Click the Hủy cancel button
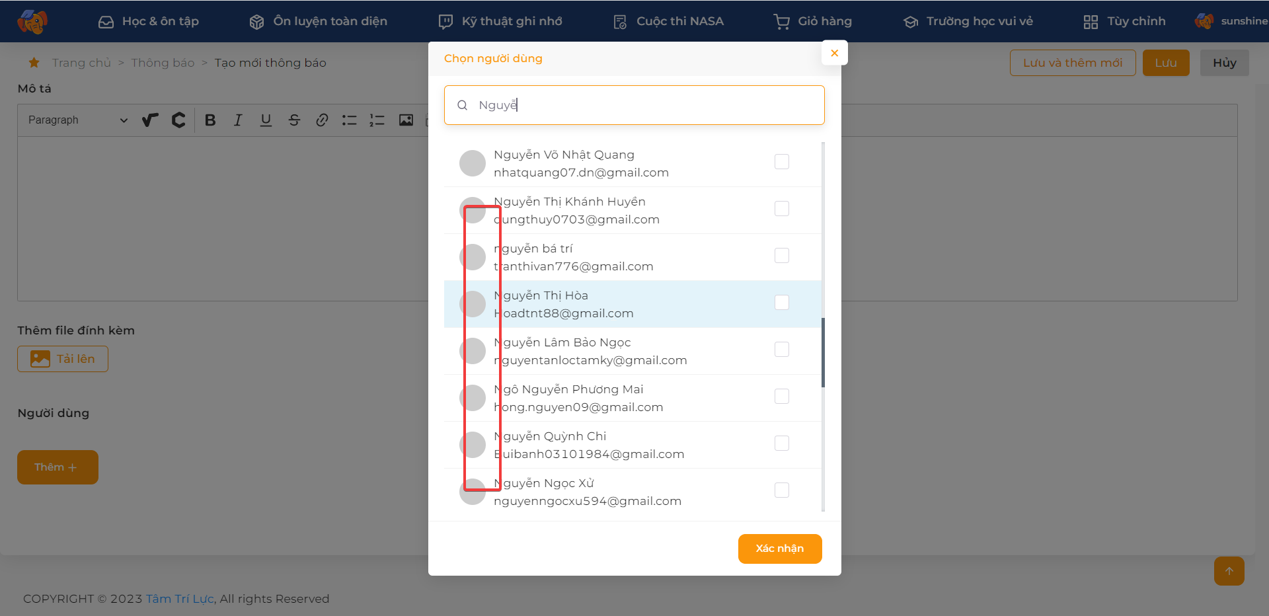 point(1225,63)
